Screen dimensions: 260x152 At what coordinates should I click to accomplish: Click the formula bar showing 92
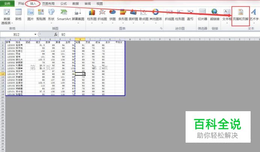coord(159,34)
